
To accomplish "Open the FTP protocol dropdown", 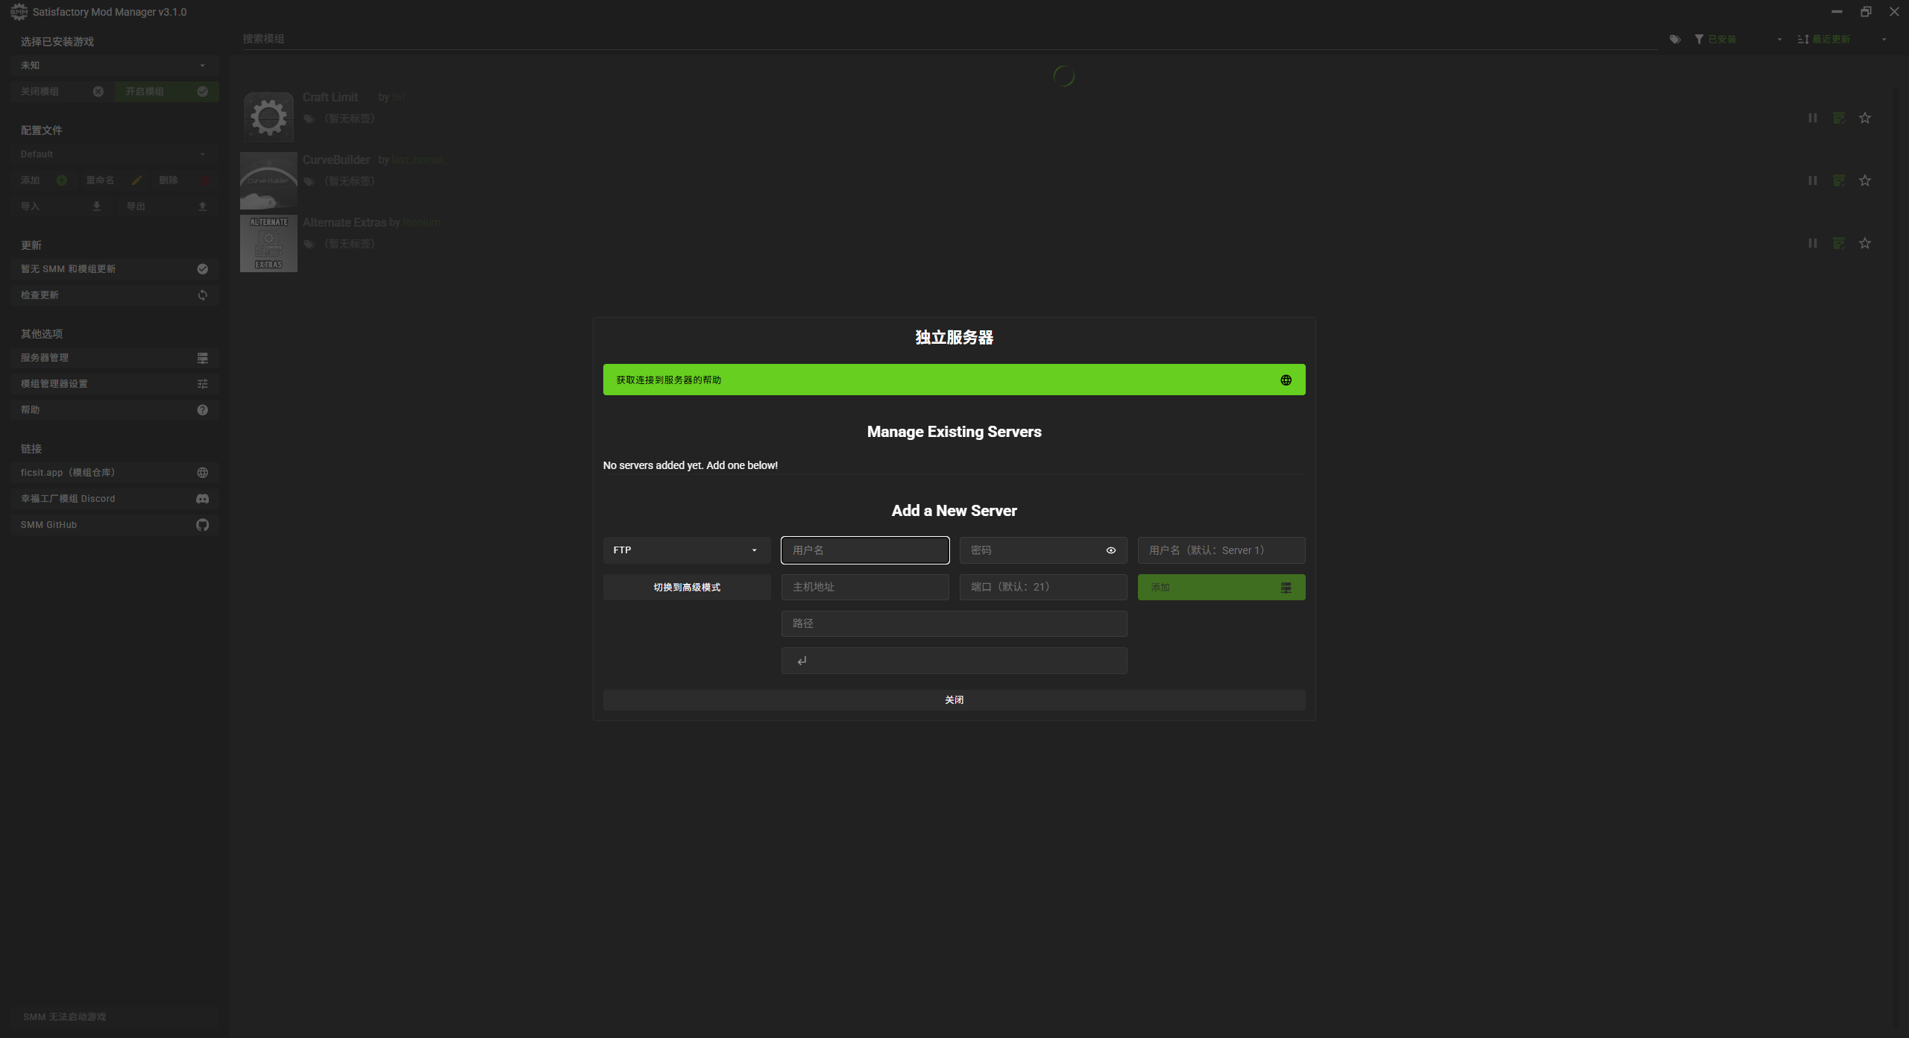I will pos(686,550).
